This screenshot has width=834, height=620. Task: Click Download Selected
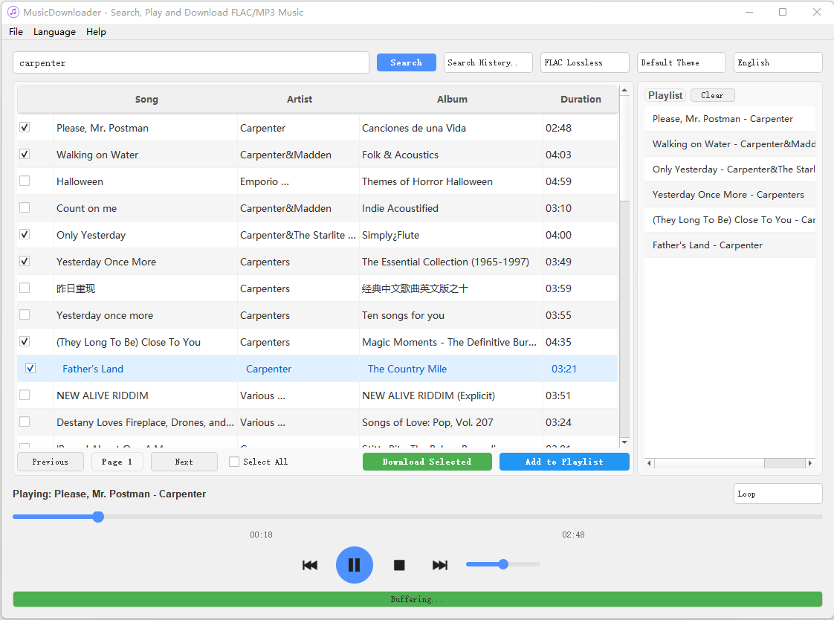(x=427, y=461)
